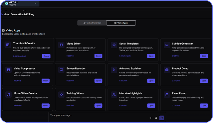Open the Thumbnail Creator app
This screenshot has width=213, height=123.
[x=46, y=56]
